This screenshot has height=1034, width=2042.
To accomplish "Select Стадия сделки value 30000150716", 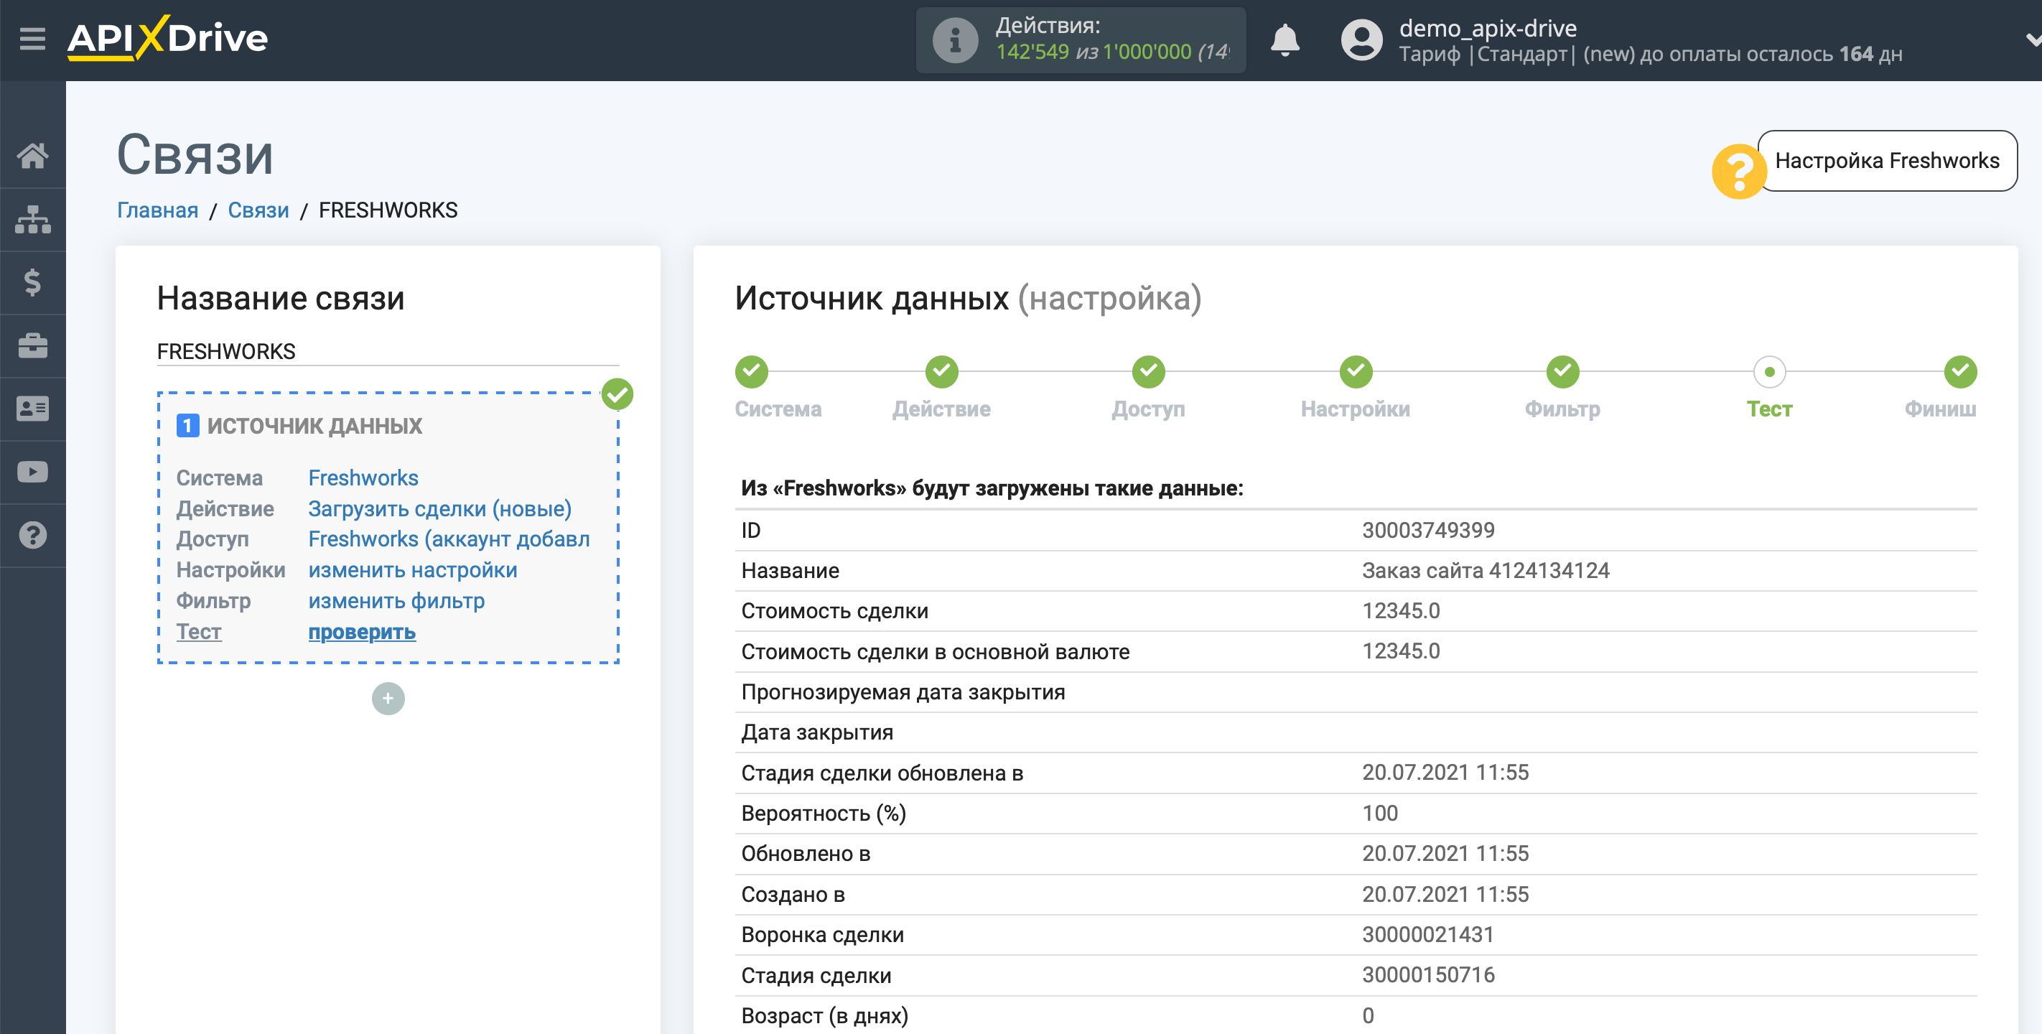I will point(1427,974).
